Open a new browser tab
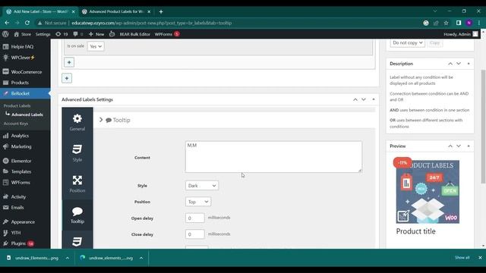The width and height of the screenshot is (486, 273). pyautogui.click(x=161, y=12)
